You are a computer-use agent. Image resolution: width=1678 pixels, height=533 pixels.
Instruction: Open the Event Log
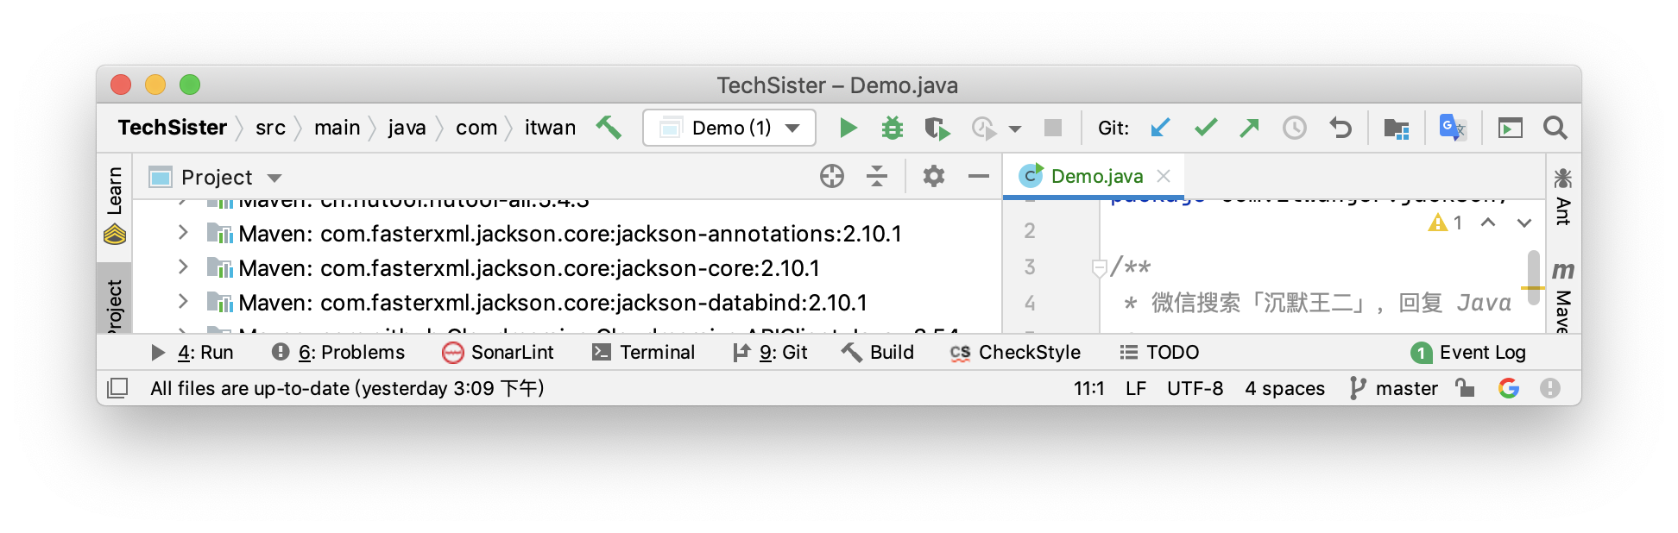[x=1469, y=352]
